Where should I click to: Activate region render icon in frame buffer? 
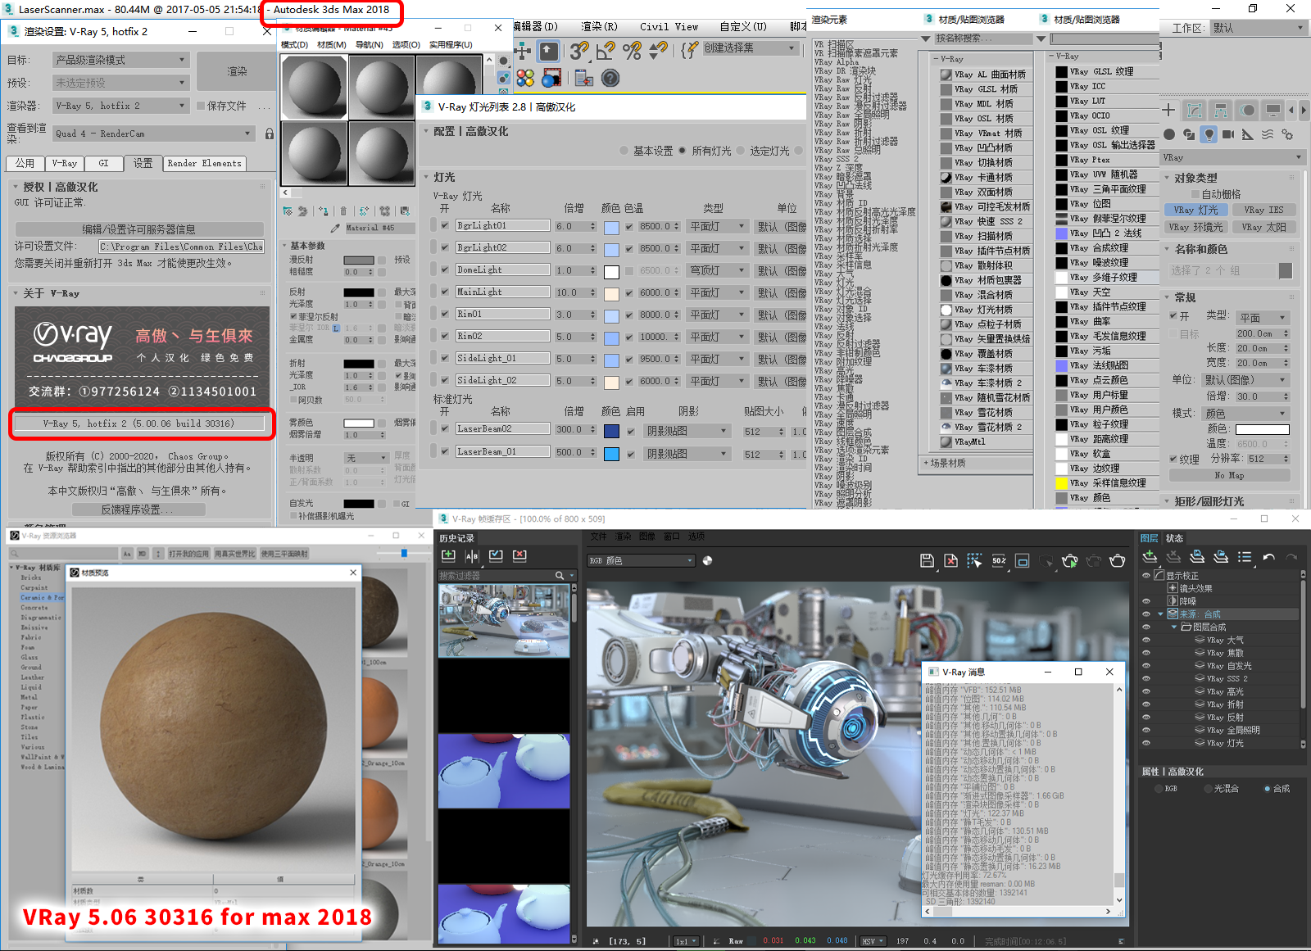tap(974, 560)
